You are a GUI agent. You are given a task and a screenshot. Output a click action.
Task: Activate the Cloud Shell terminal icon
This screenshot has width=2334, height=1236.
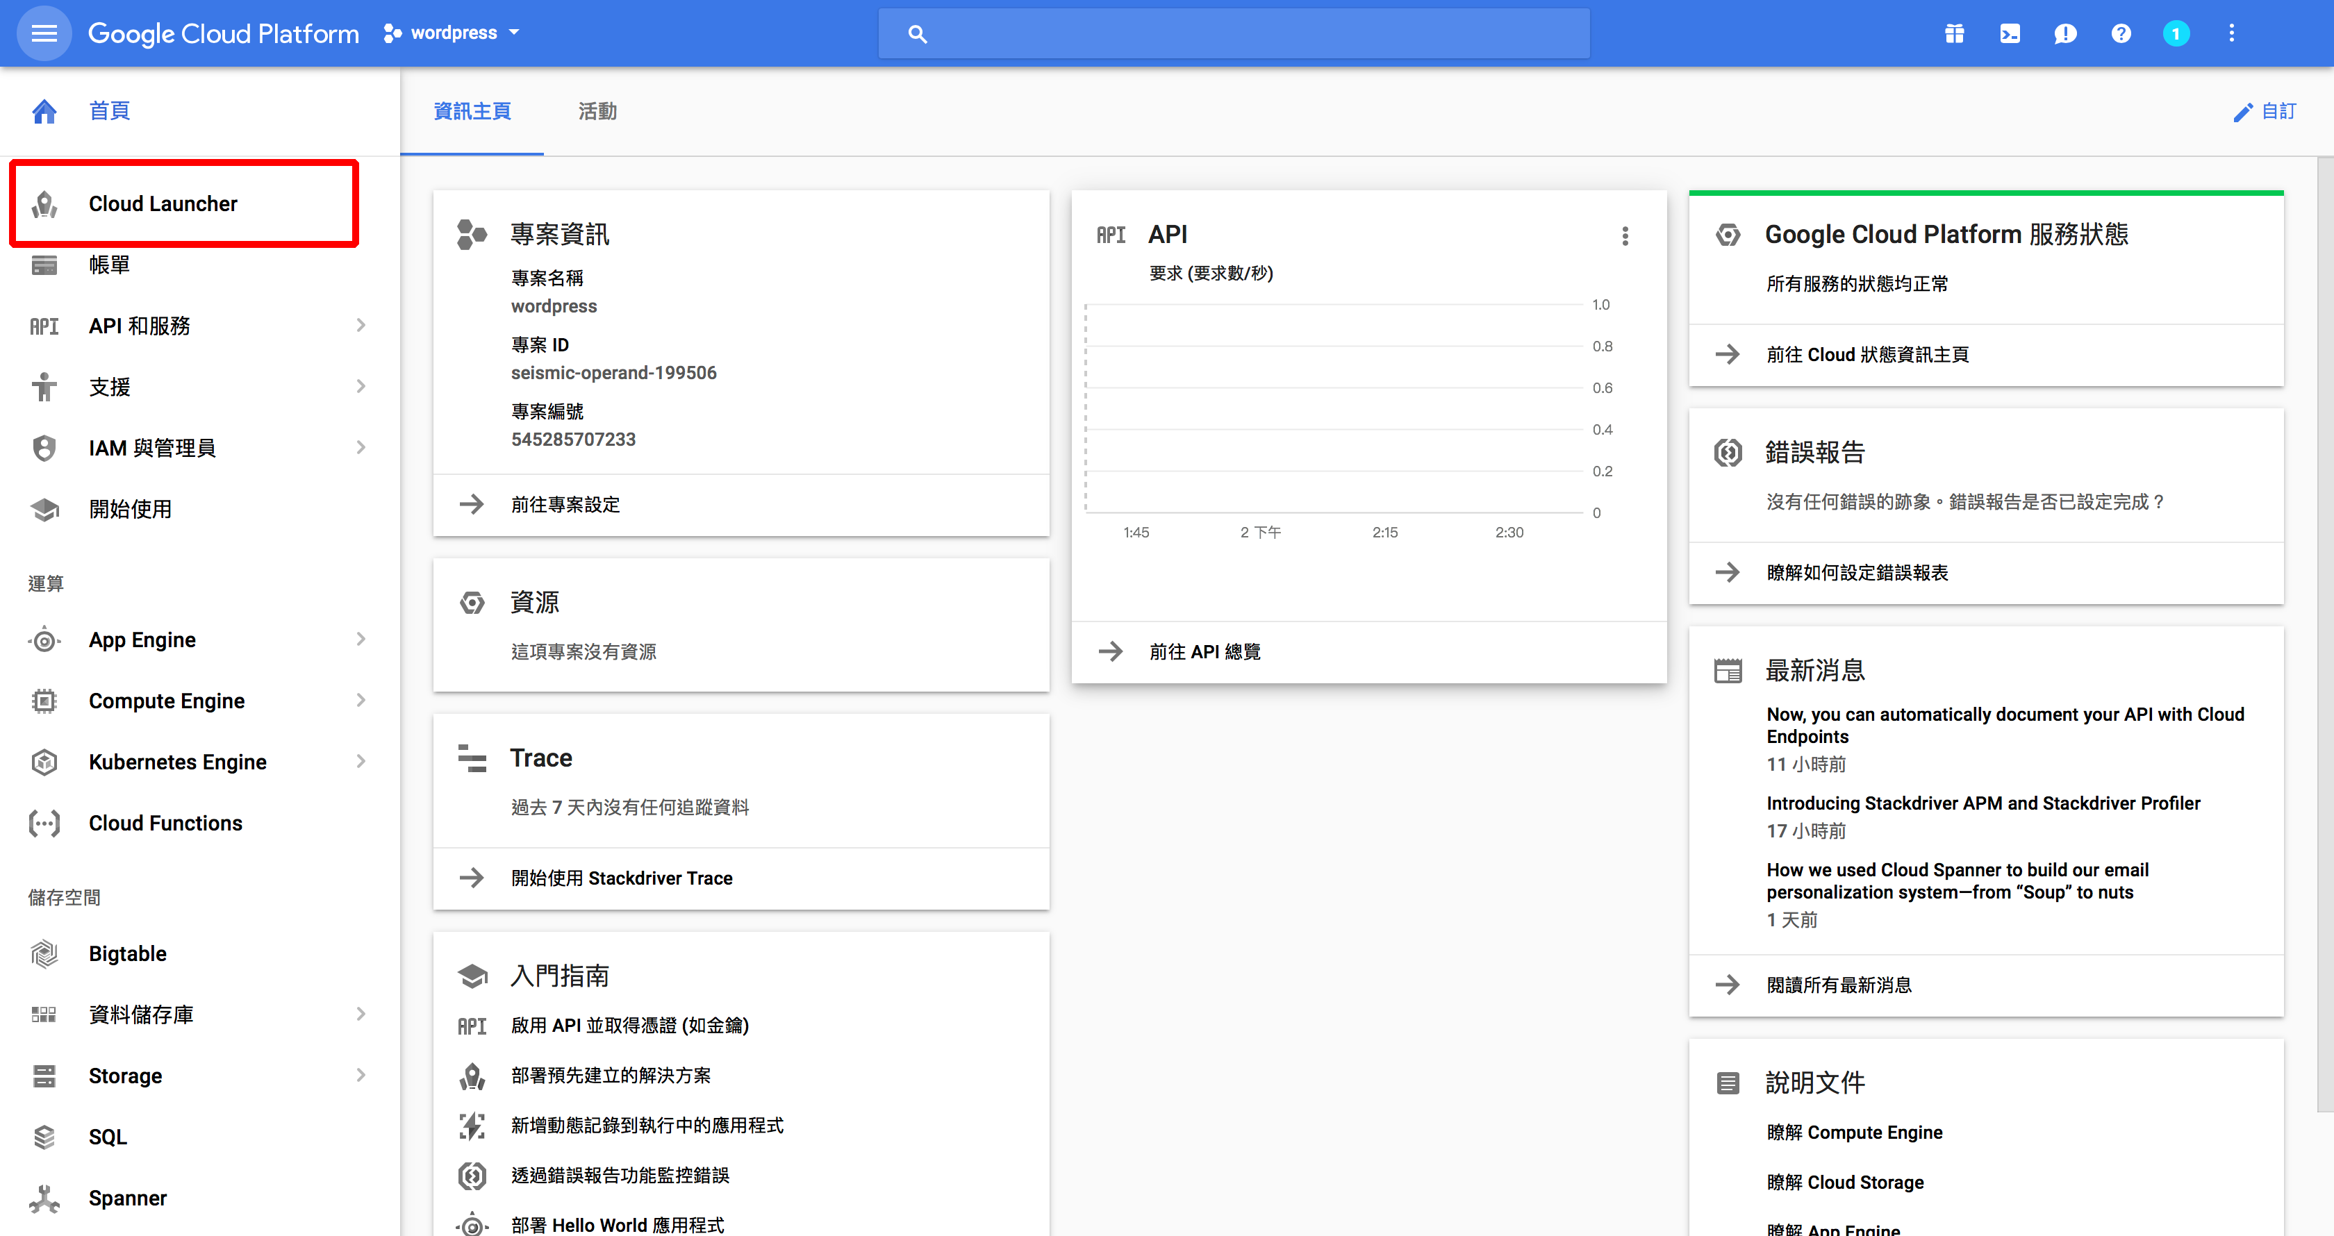pyautogui.click(x=2009, y=33)
